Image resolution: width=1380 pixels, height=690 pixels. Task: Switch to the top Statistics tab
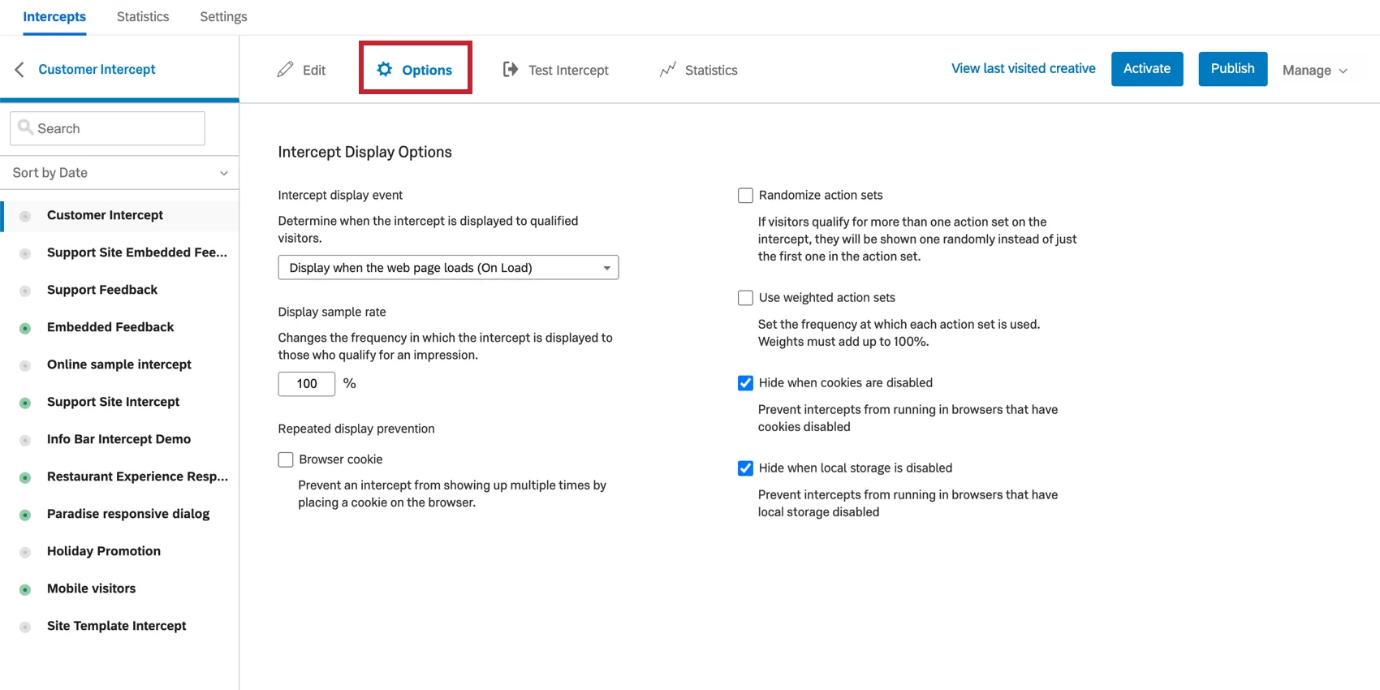tap(143, 17)
